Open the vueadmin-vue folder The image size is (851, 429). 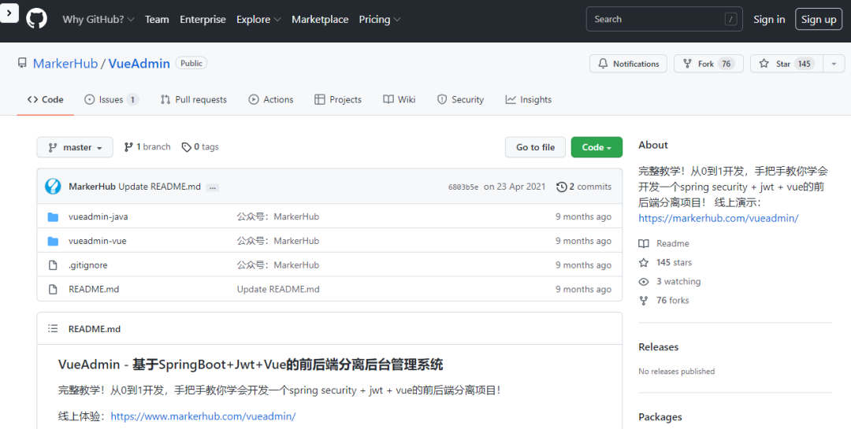98,241
